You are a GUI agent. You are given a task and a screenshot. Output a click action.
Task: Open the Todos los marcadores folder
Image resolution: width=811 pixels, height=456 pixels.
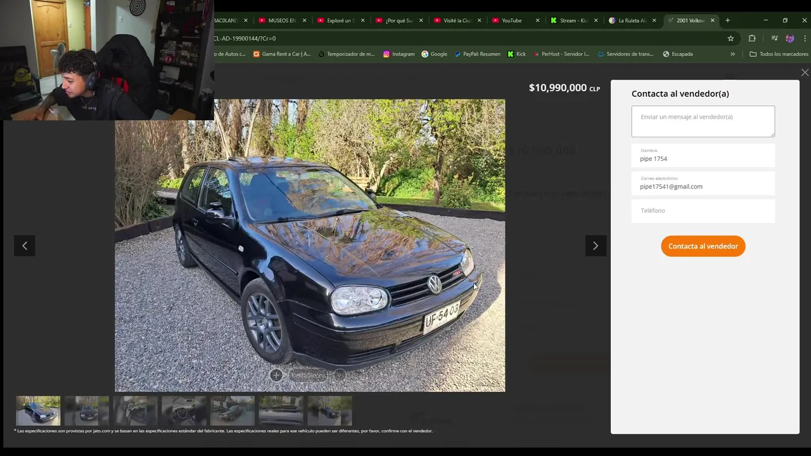click(779, 54)
